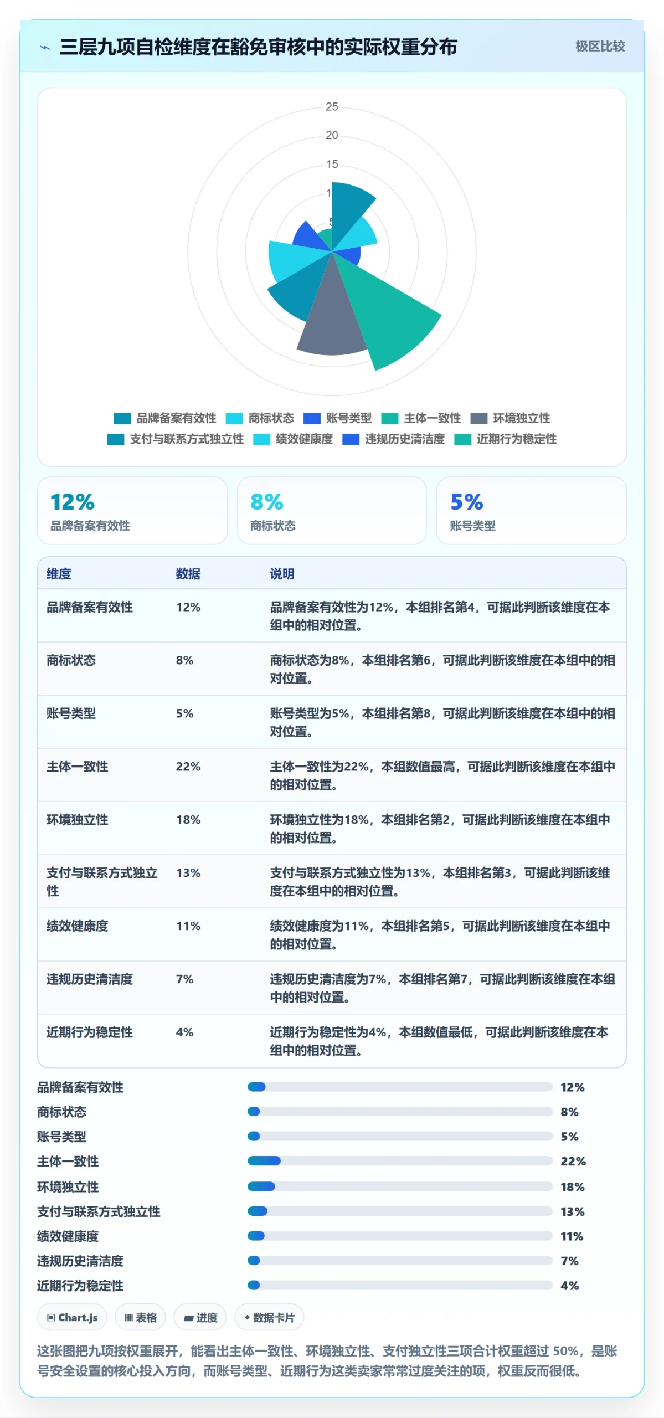Click the 商标状态 table row label

(x=71, y=660)
